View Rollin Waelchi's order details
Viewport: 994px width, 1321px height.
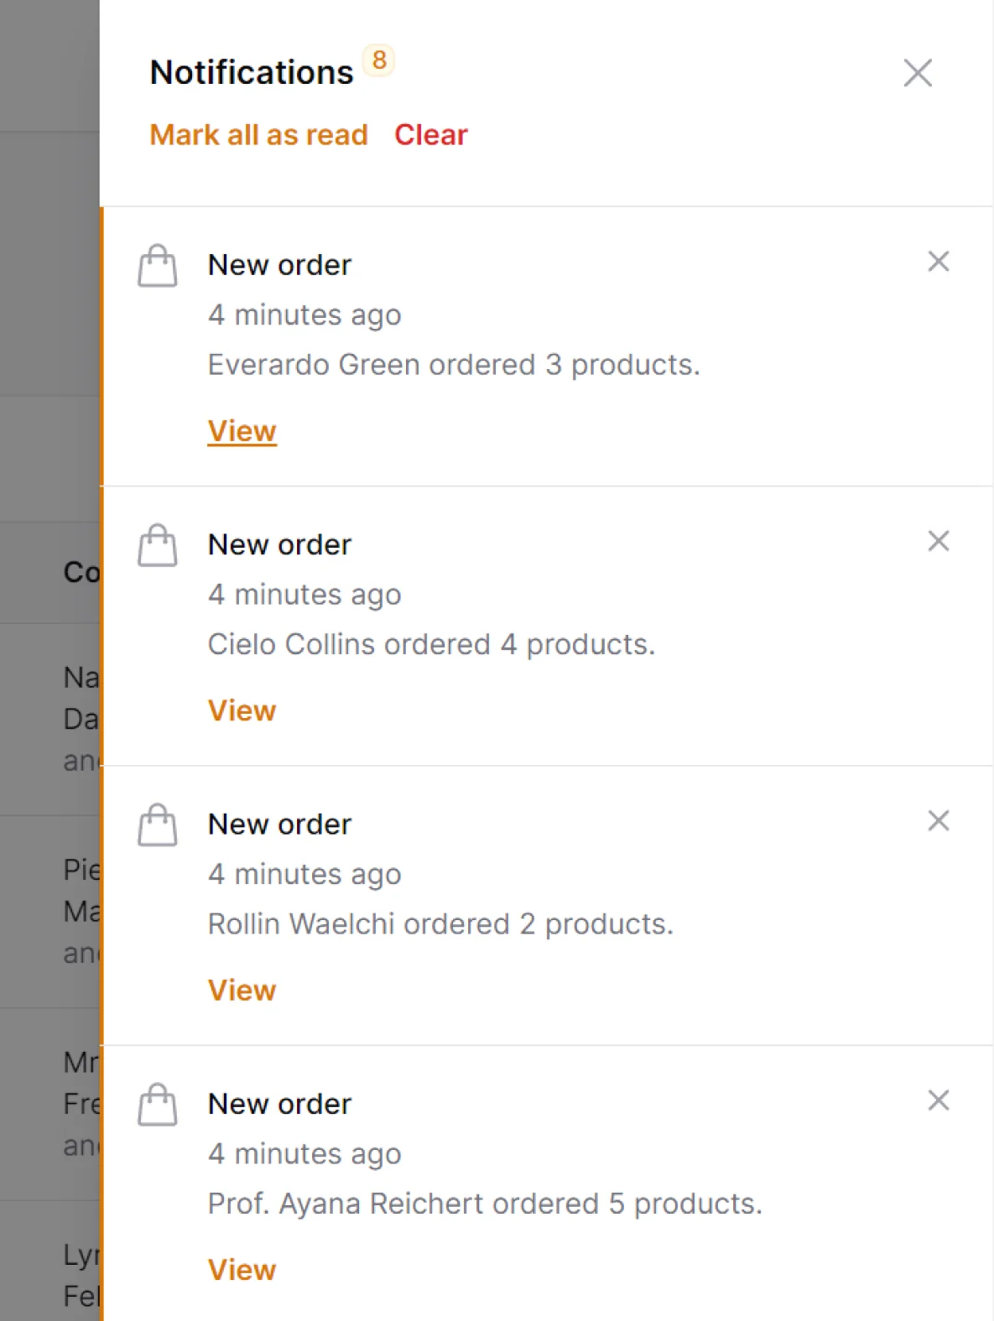242,990
